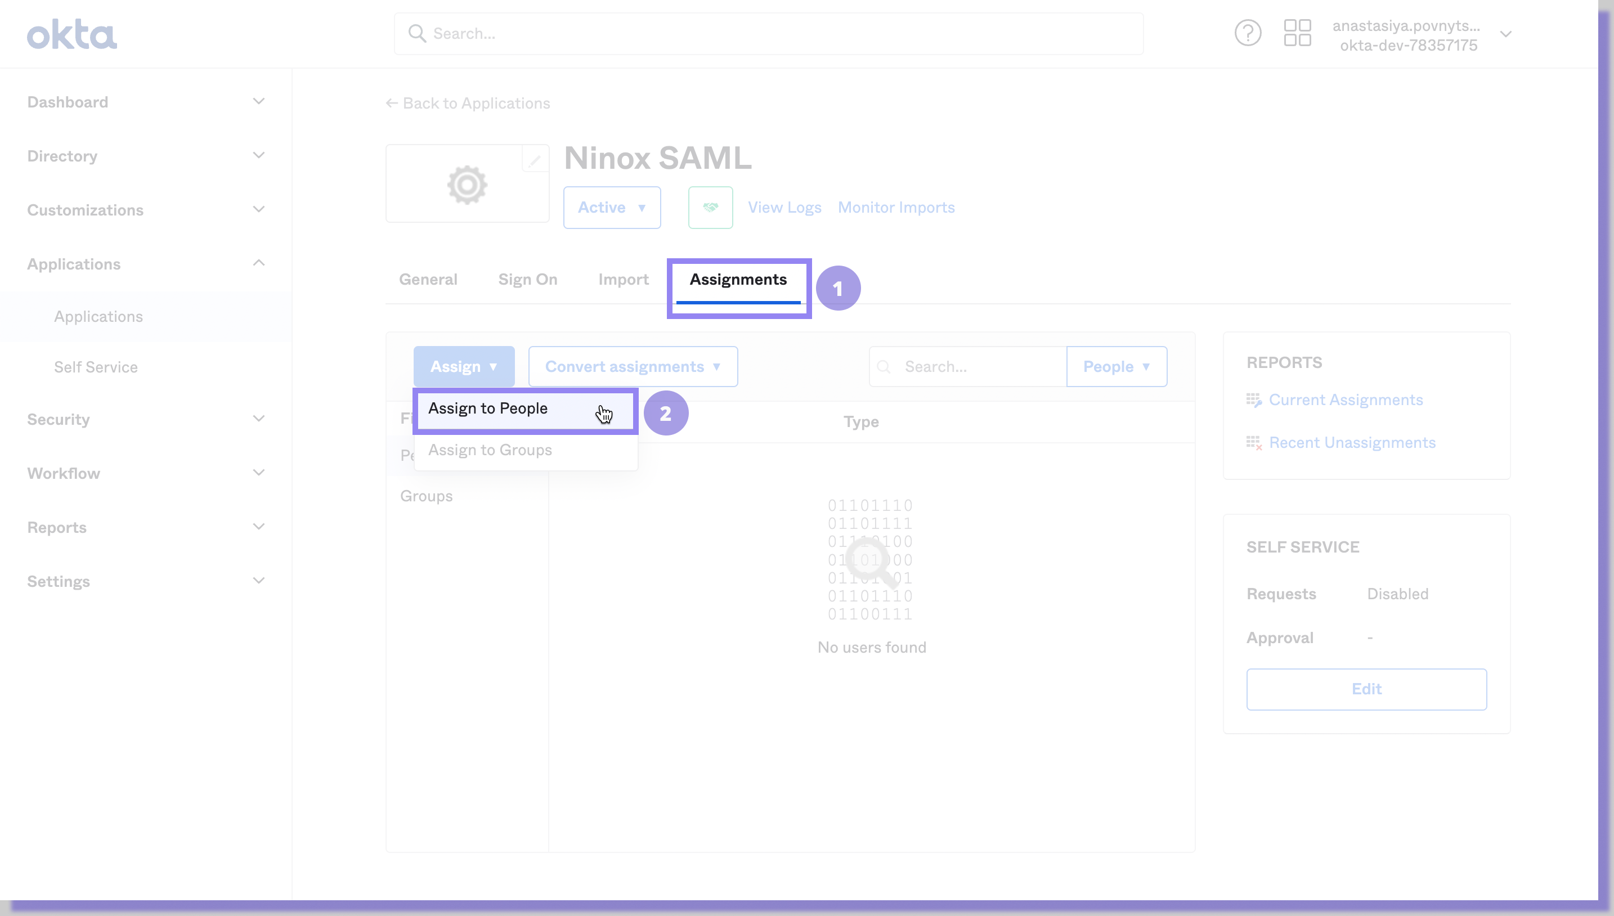Expand the Settings sidebar section
The image size is (1614, 916).
tap(259, 581)
